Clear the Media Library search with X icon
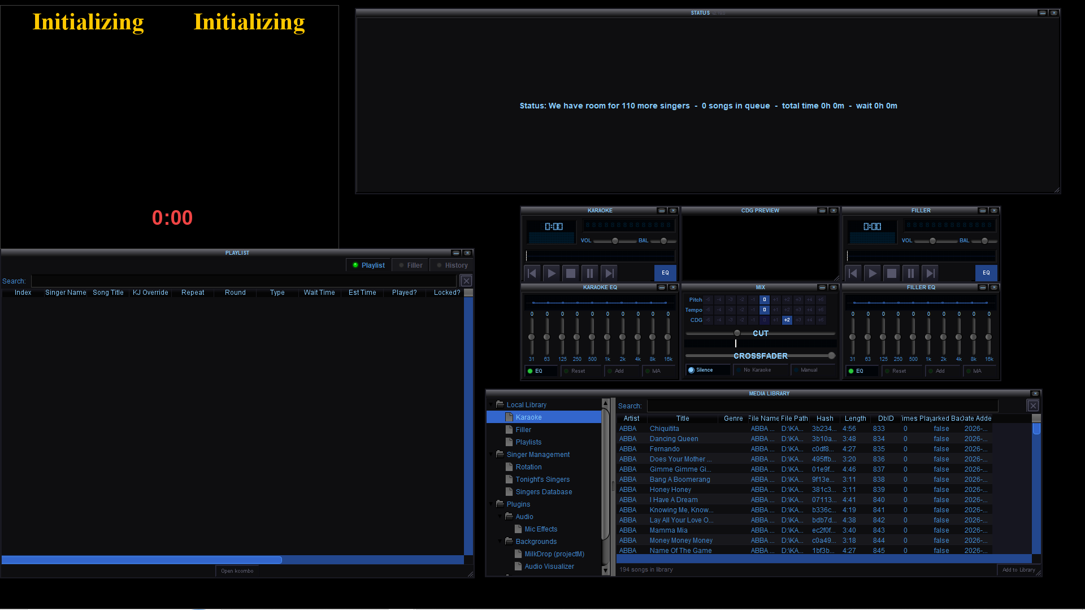The height and width of the screenshot is (610, 1085). (x=1033, y=406)
